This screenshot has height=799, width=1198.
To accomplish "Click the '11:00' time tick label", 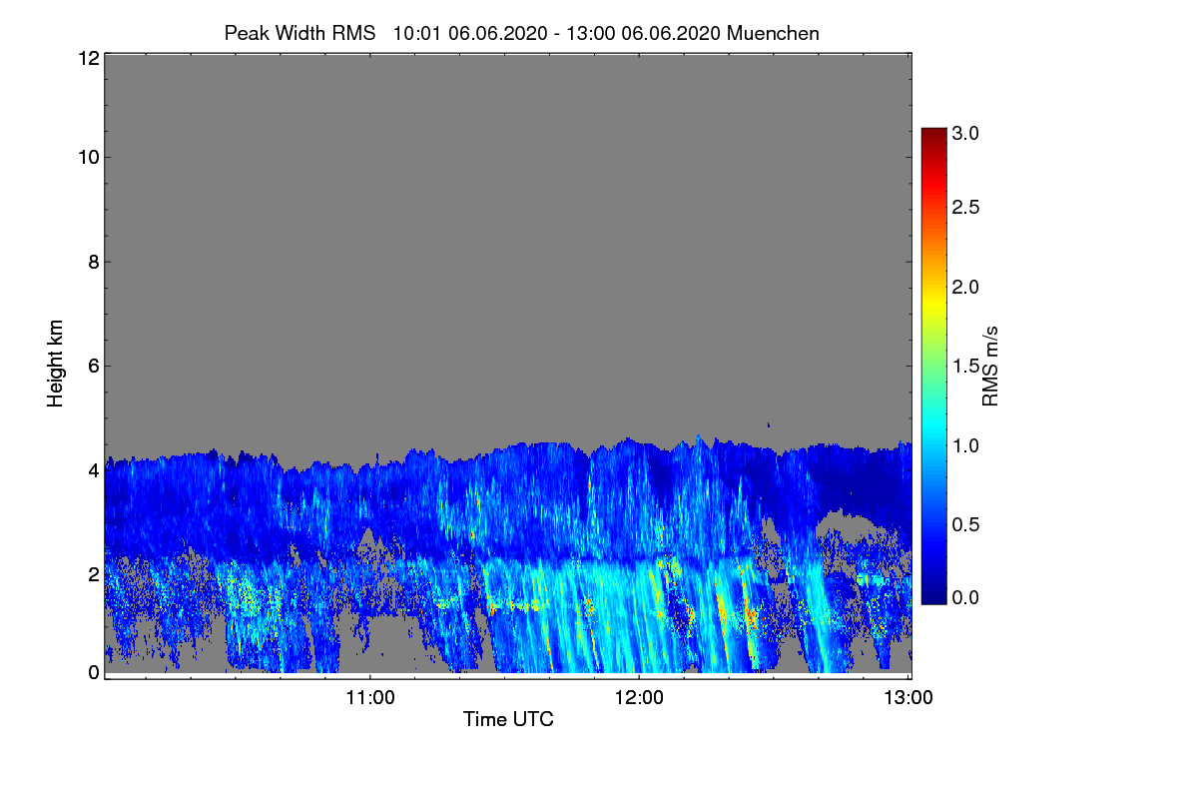I will pos(370,698).
